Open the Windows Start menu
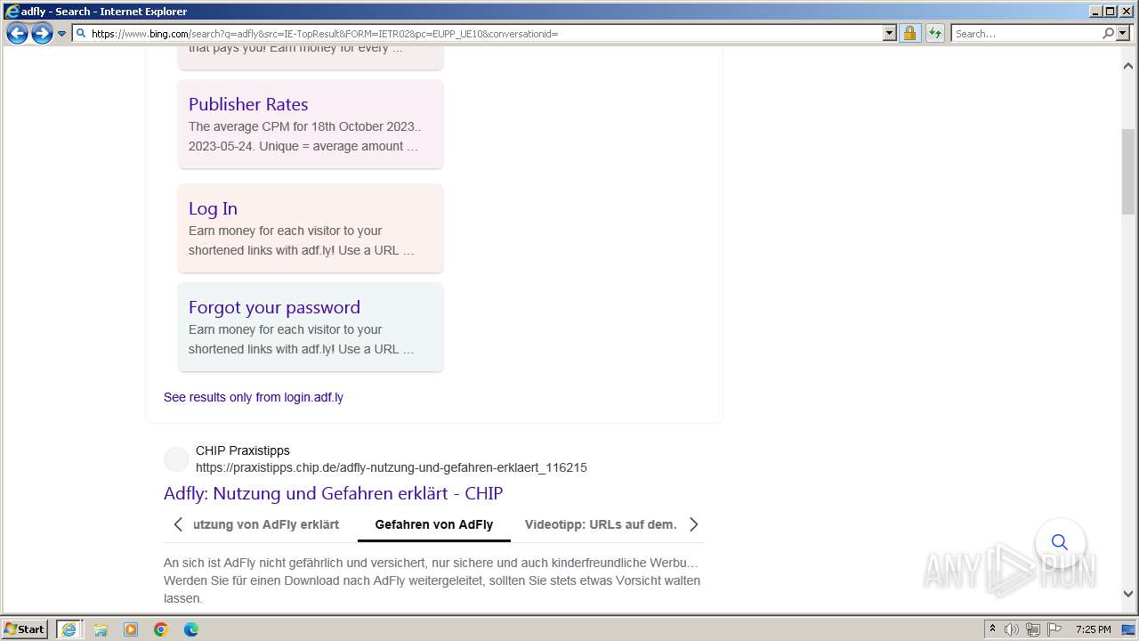This screenshot has width=1139, height=641. click(x=25, y=629)
